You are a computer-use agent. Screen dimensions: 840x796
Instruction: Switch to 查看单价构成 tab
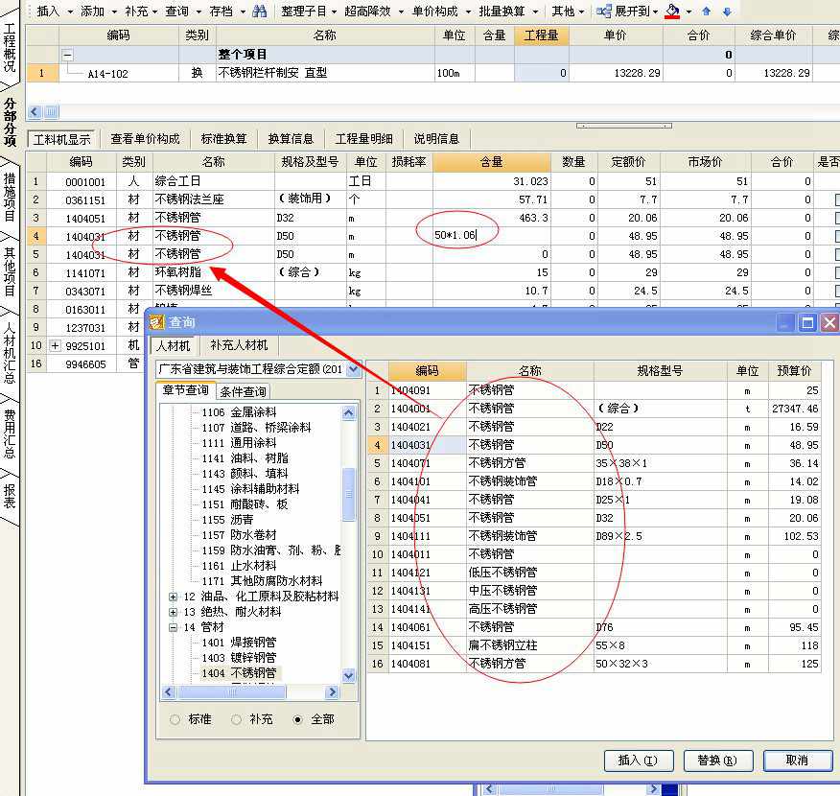point(145,139)
